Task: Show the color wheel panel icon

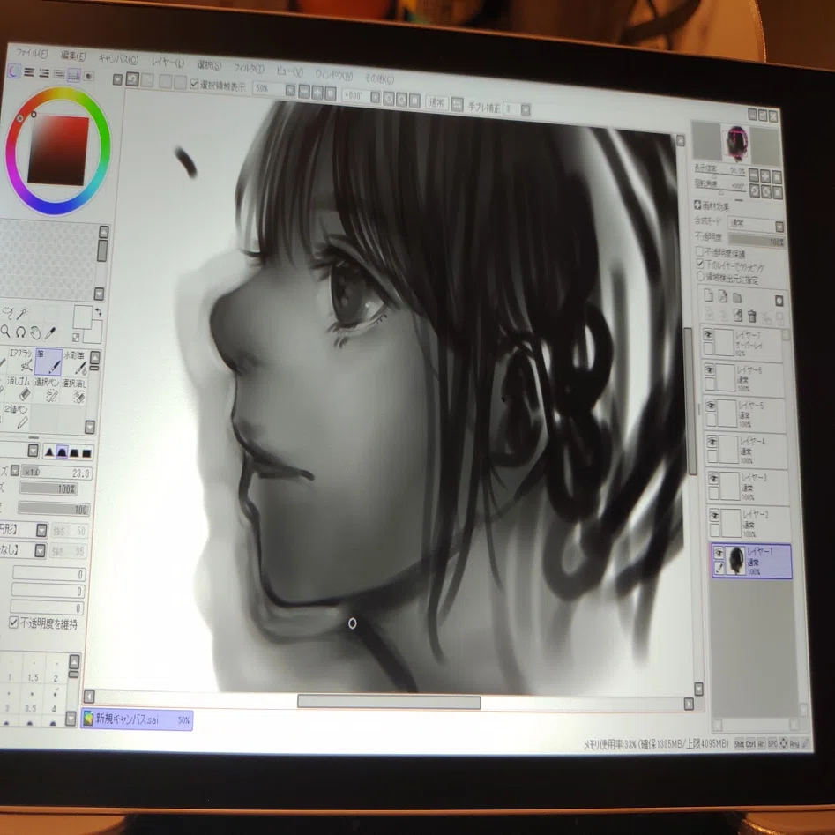Action: pyautogui.click(x=14, y=71)
